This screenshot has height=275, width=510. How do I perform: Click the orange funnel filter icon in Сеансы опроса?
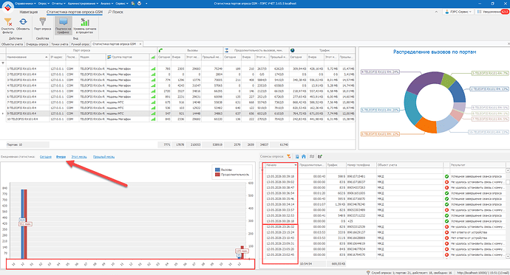pyautogui.click(x=288, y=156)
